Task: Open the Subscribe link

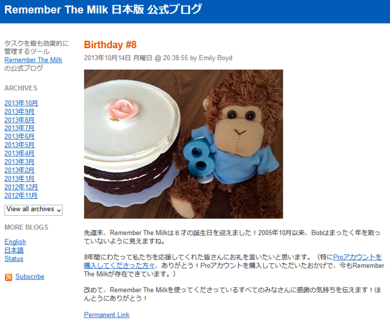Action: pyautogui.click(x=30, y=276)
